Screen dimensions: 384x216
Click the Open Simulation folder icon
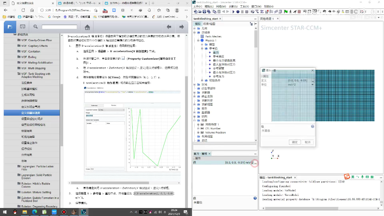click(200, 11)
